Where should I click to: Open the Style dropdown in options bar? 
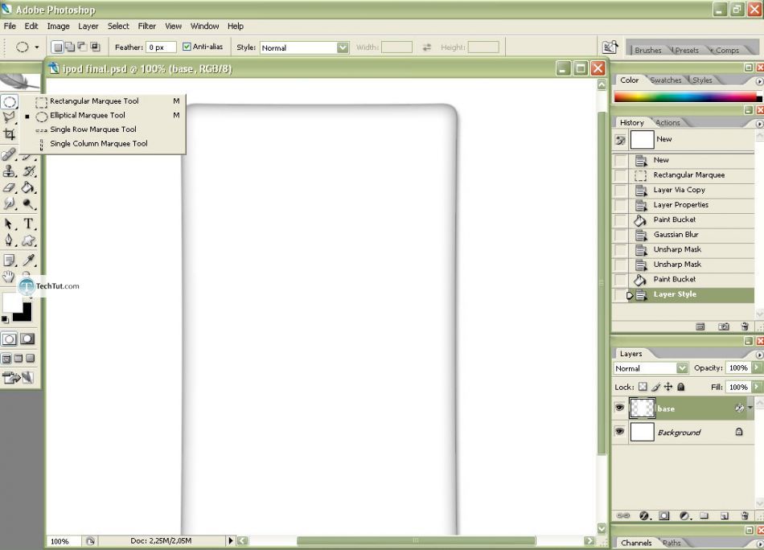point(343,47)
